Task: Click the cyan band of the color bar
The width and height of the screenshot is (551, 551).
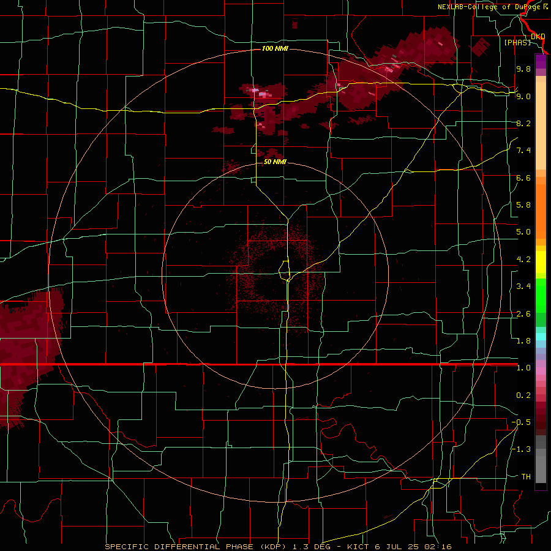Action: (541, 336)
